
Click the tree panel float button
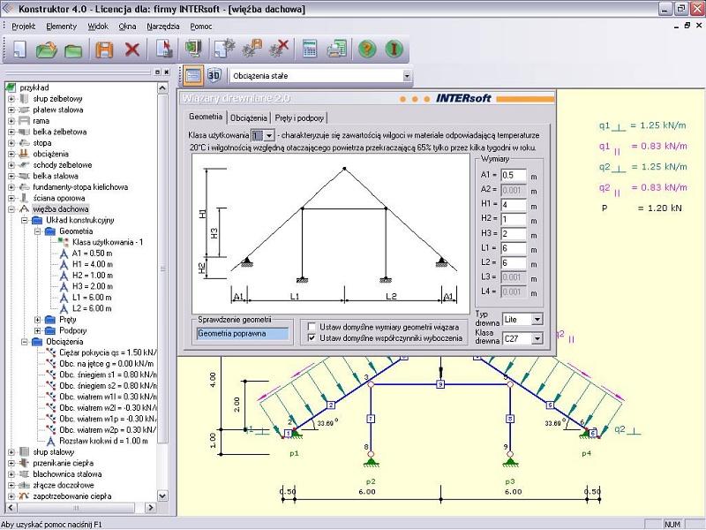tap(157, 72)
